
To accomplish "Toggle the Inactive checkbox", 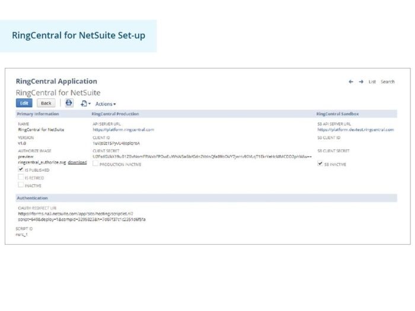I will (x=21, y=185).
